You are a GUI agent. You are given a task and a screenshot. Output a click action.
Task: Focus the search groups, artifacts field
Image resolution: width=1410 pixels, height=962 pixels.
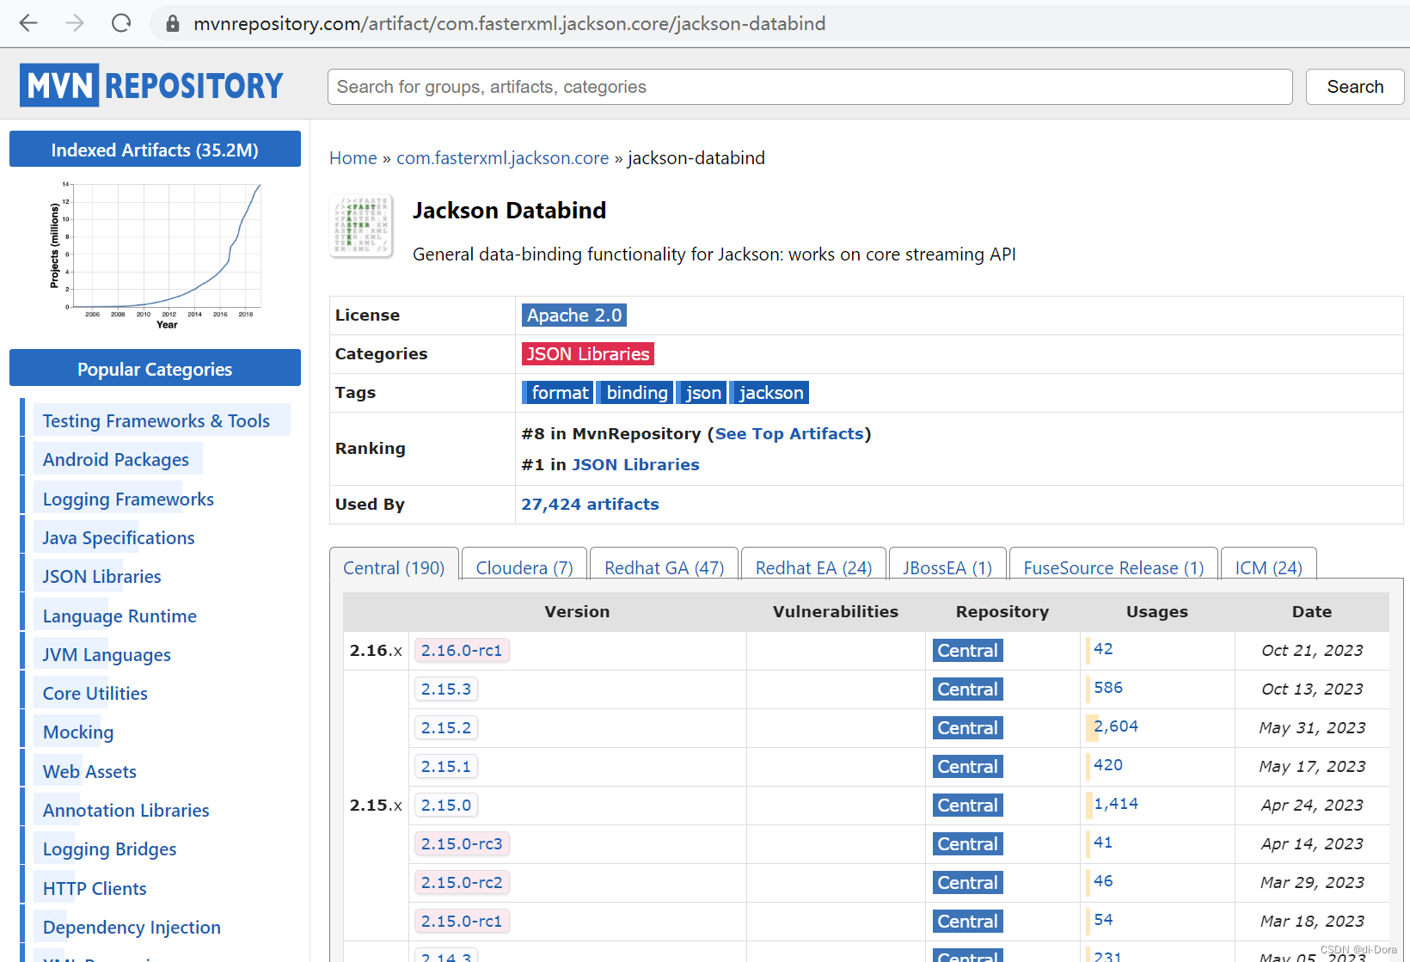tap(810, 87)
